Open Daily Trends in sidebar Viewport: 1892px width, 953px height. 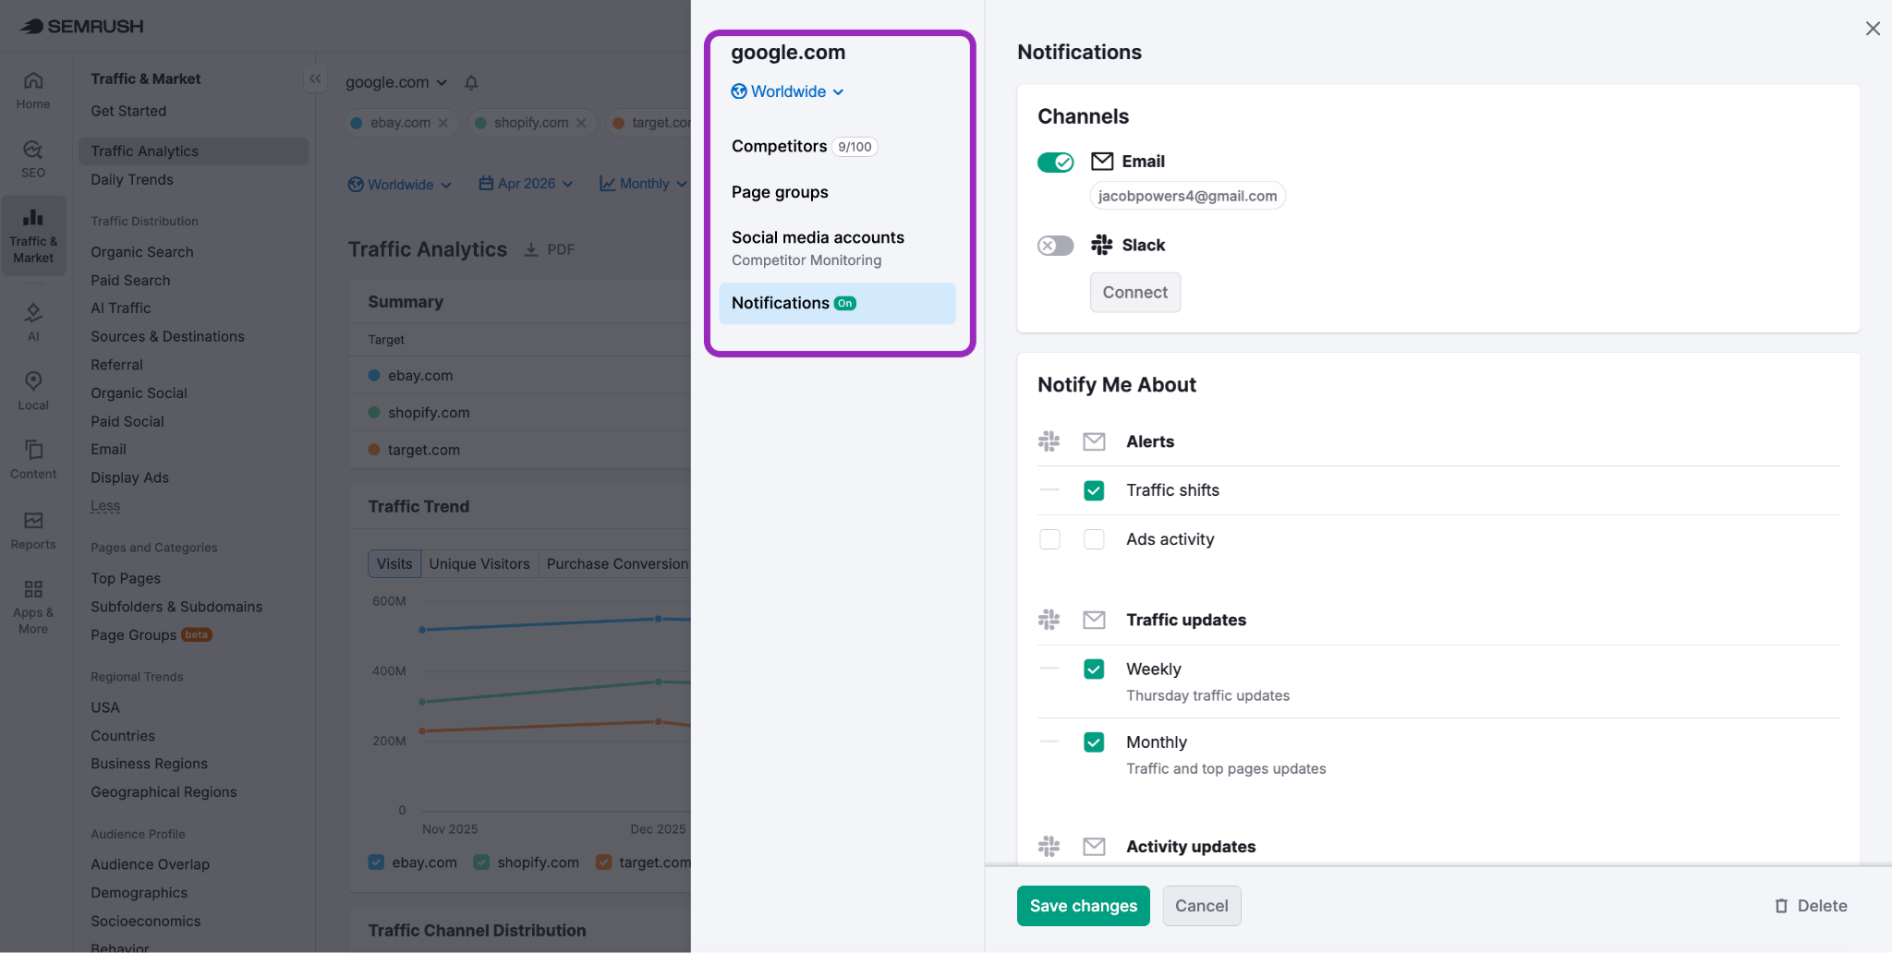131,179
